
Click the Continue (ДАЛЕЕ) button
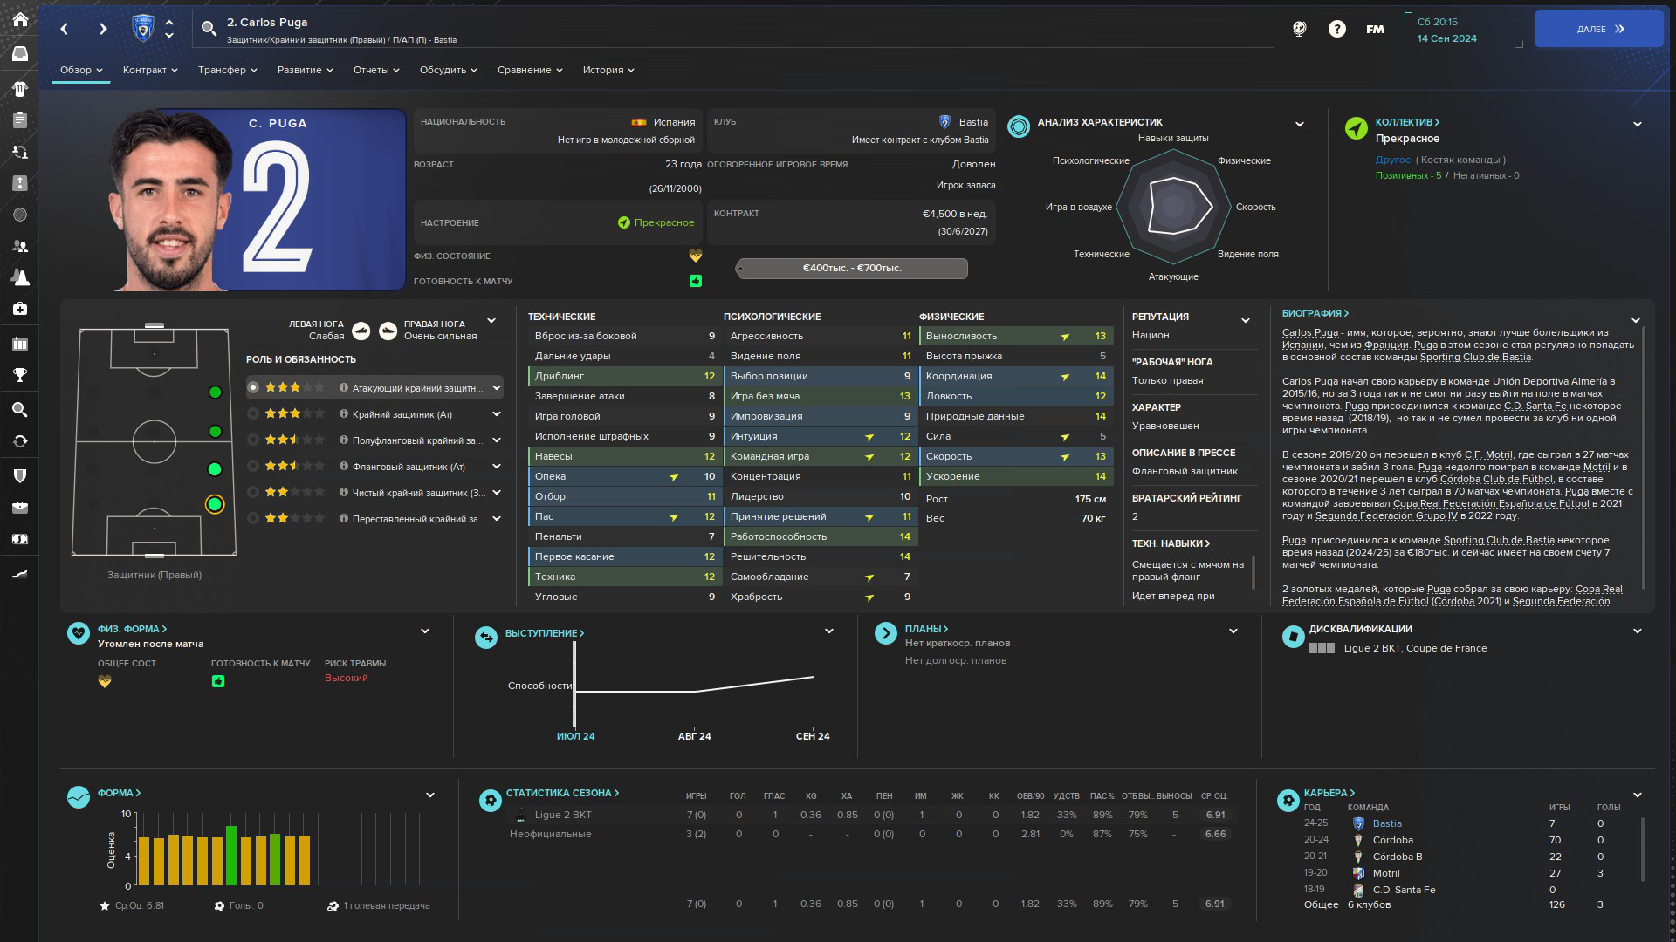[1598, 29]
